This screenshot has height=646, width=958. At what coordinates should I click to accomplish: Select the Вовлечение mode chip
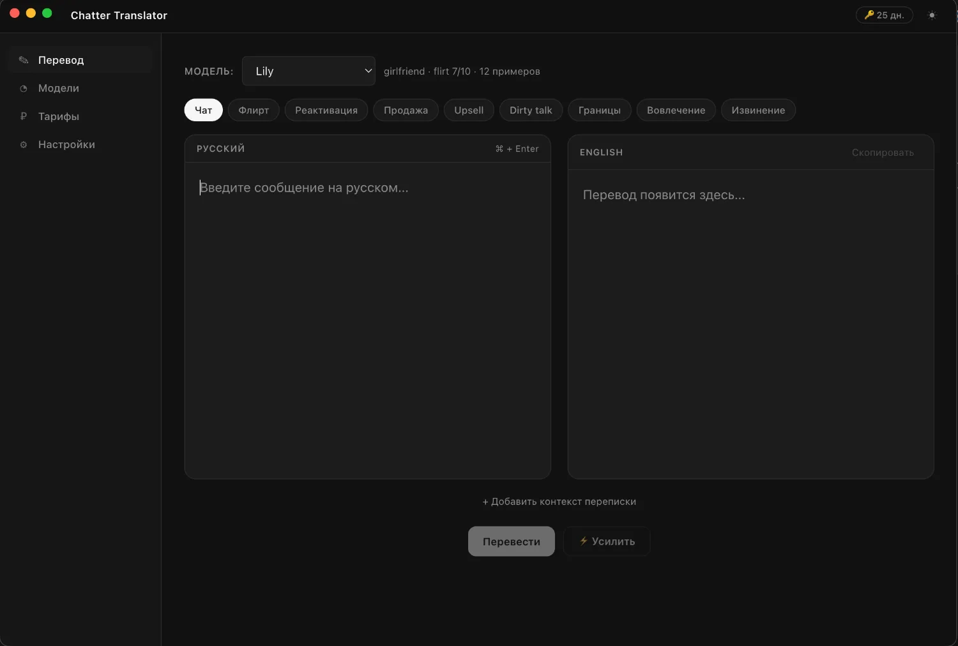pos(676,110)
